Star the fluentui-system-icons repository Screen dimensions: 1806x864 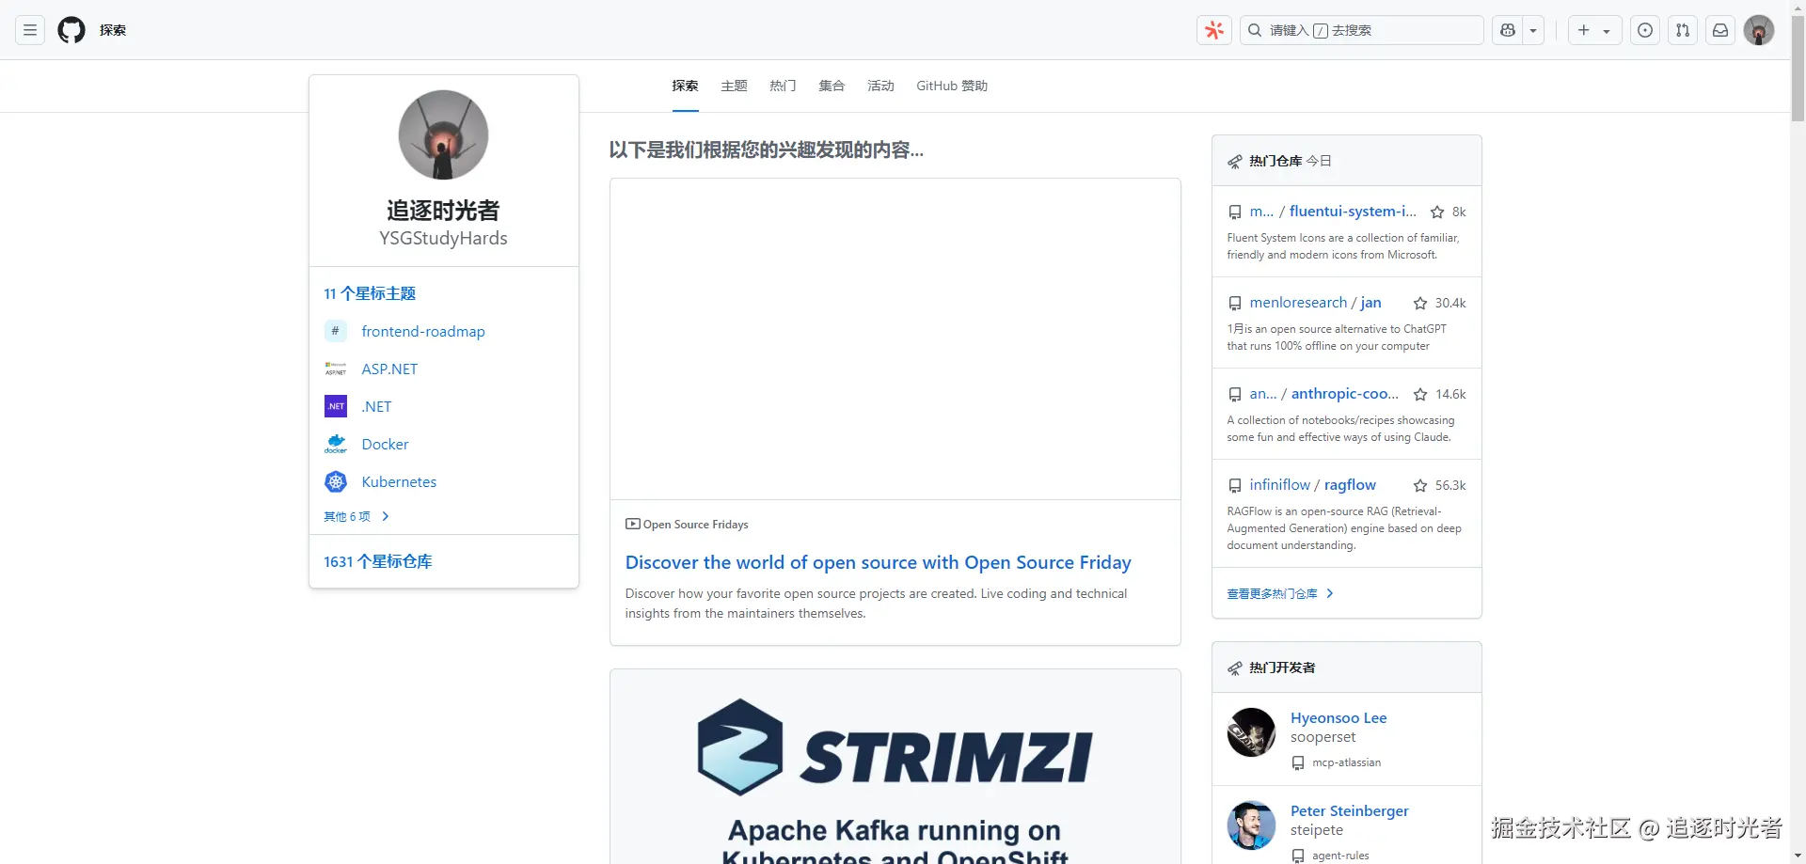pos(1437,212)
